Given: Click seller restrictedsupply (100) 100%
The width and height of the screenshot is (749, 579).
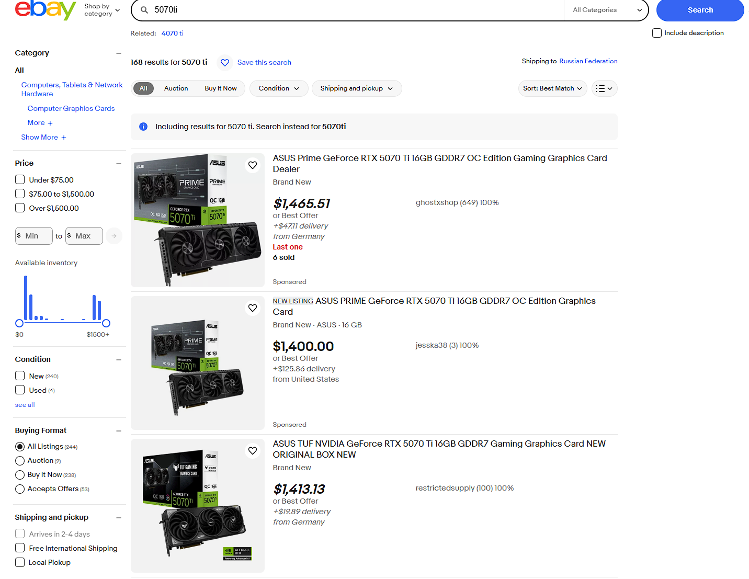Looking at the screenshot, I should pyautogui.click(x=464, y=489).
